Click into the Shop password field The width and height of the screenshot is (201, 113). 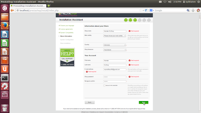115,77
